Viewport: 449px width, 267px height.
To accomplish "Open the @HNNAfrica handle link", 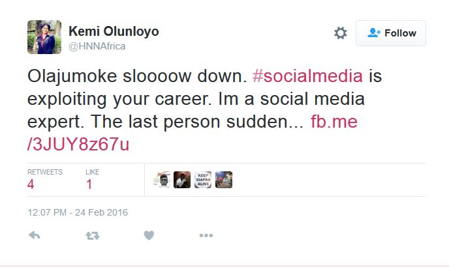I will tap(97, 46).
